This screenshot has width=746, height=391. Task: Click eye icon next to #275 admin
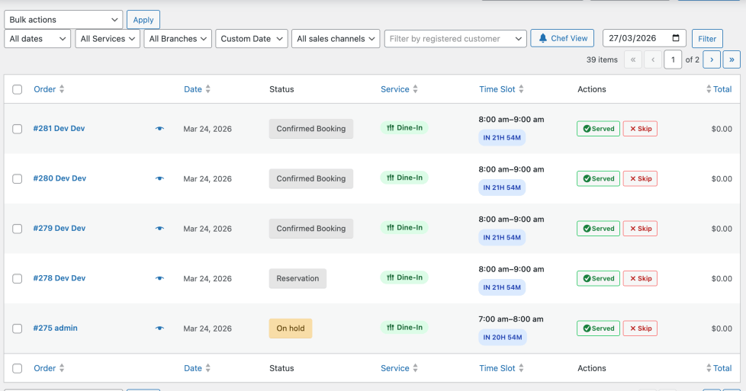(159, 329)
